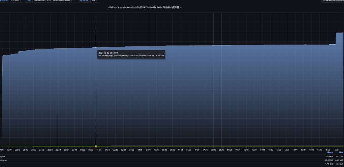Image resolution: width=344 pixels, height=167 pixels.
Task: Click the 23:30 time axis label
Action: [x=74, y=150]
